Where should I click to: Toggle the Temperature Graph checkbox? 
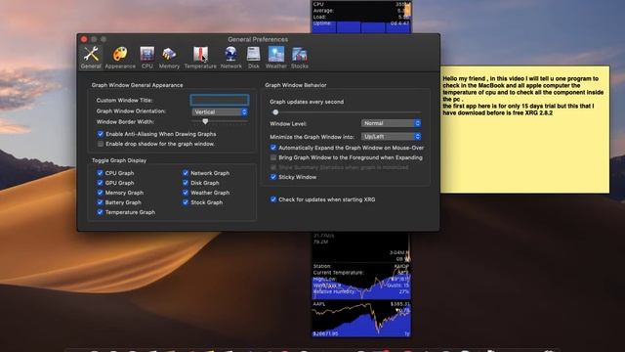click(100, 212)
